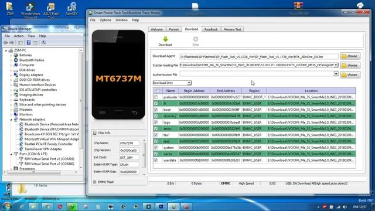The image size is (375, 211).
Task: Open Flash Tool File menu
Action: (93, 20)
